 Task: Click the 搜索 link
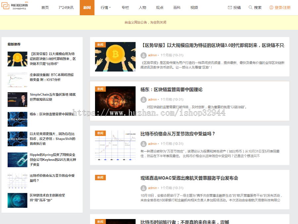(x=258, y=8)
